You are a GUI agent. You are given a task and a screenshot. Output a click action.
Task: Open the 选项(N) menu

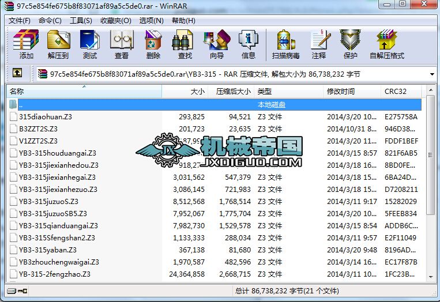(x=151, y=21)
